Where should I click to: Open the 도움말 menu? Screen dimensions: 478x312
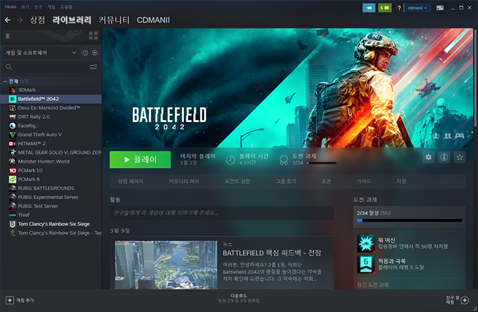pyautogui.click(x=66, y=7)
